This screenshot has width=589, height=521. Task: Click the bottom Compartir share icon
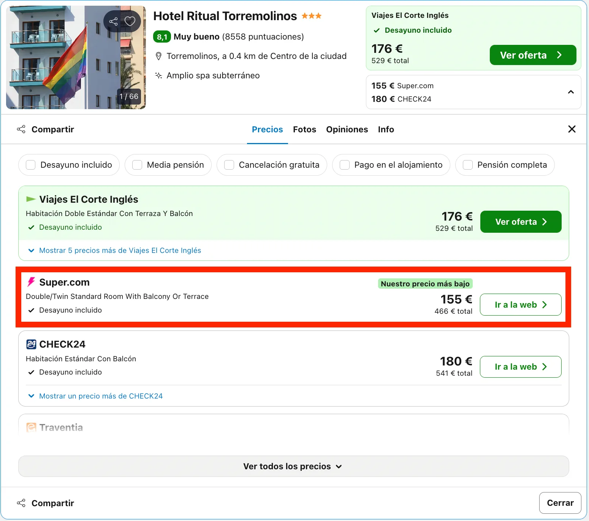pos(21,503)
